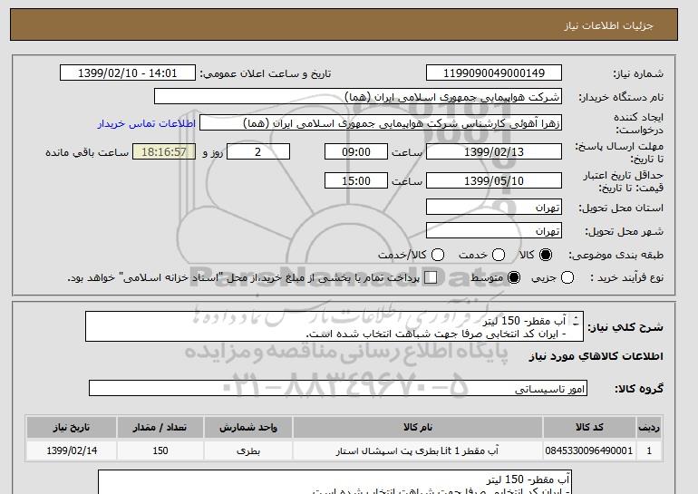The height and width of the screenshot is (494, 698).
Task: Toggle the اسناد خزانه اسلامی payment checkbox
Action: pos(431,277)
